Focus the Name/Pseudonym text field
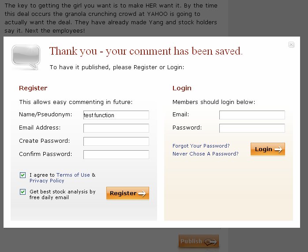 point(116,115)
